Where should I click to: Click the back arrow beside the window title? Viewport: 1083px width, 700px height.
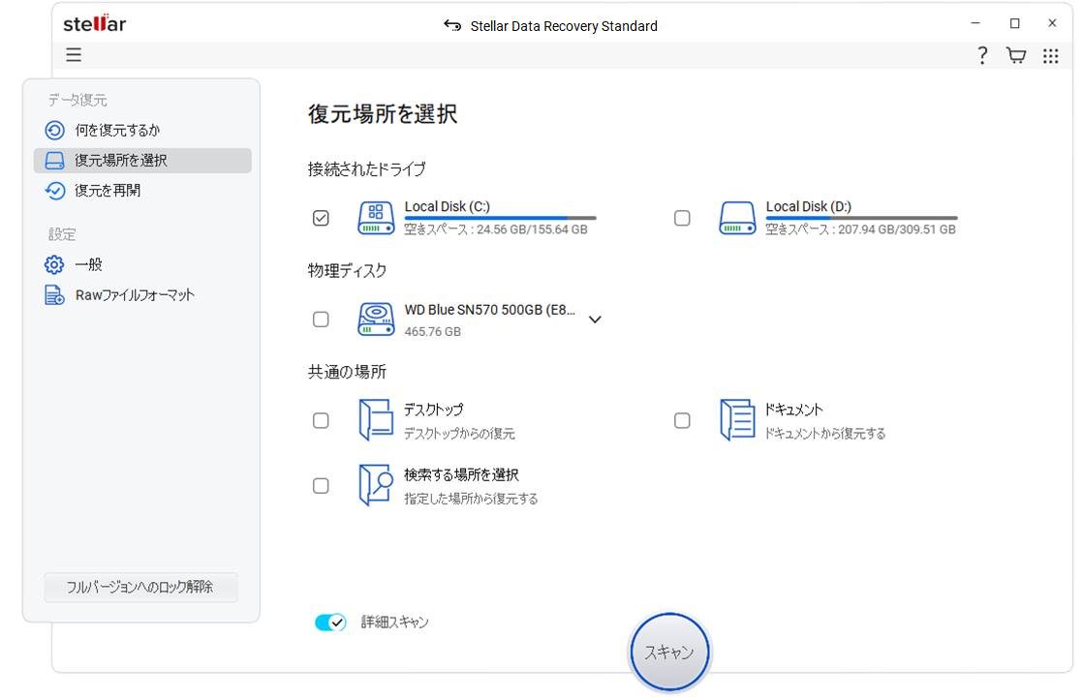[x=452, y=25]
